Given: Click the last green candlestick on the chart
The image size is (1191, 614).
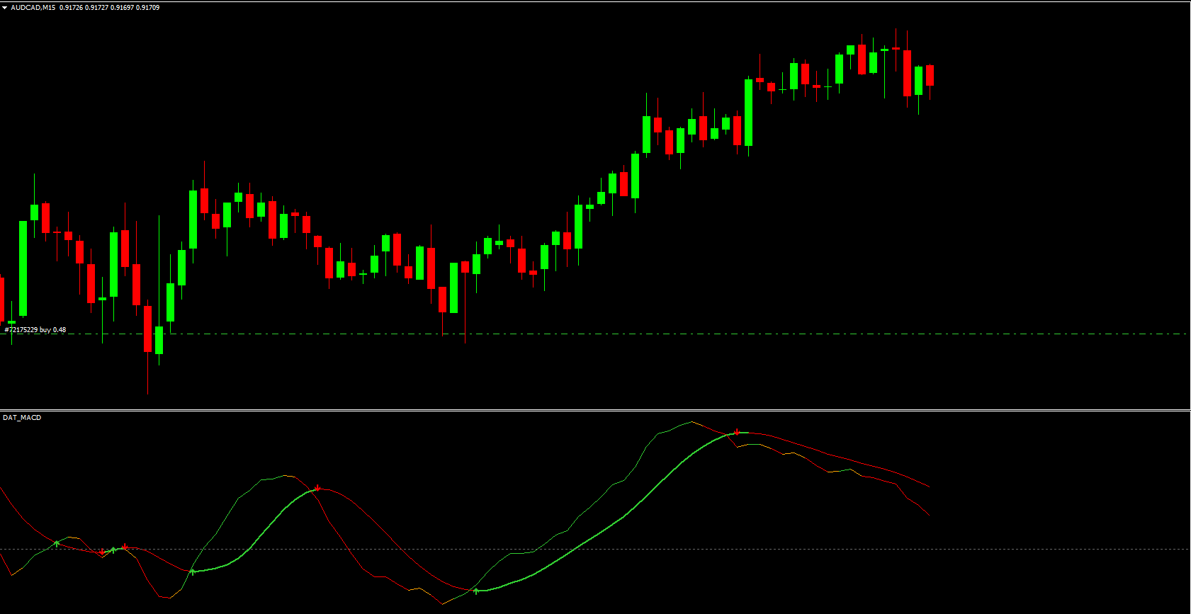Looking at the screenshot, I should 918,80.
